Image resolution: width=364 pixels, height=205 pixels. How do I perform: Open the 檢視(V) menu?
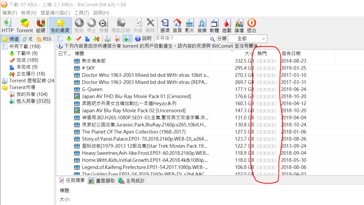28,13
